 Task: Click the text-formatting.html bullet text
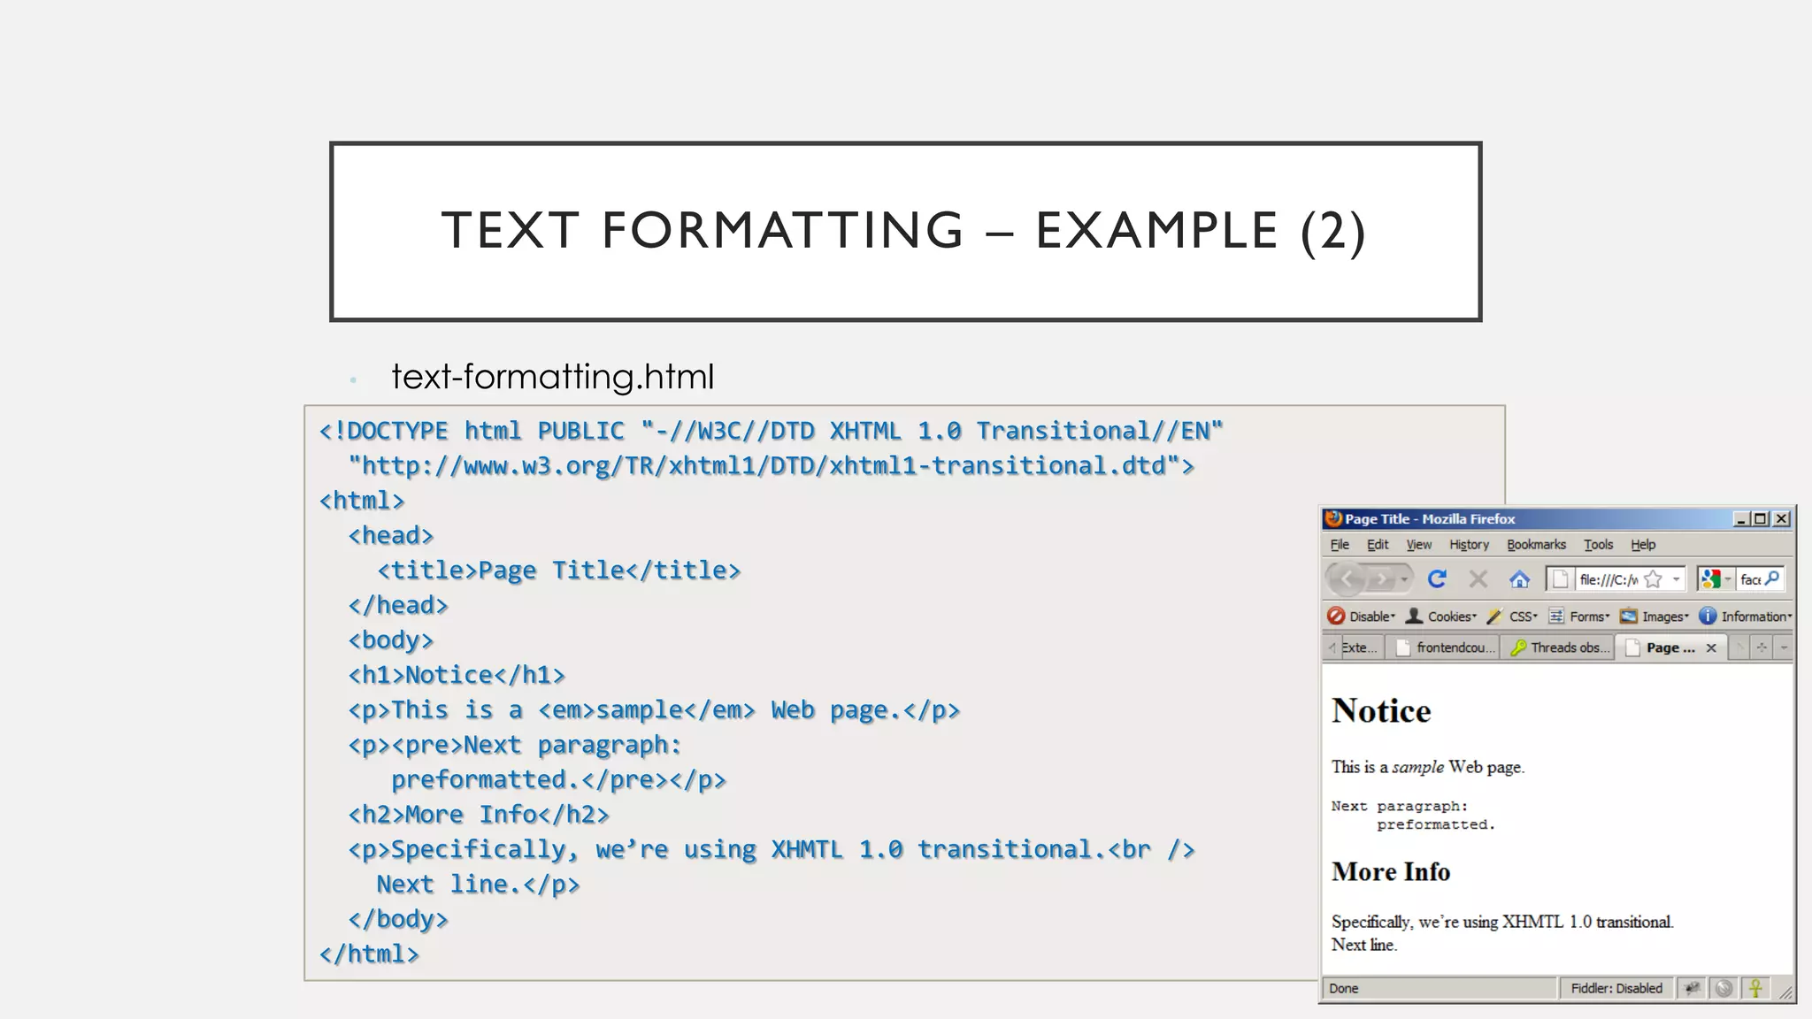click(552, 377)
